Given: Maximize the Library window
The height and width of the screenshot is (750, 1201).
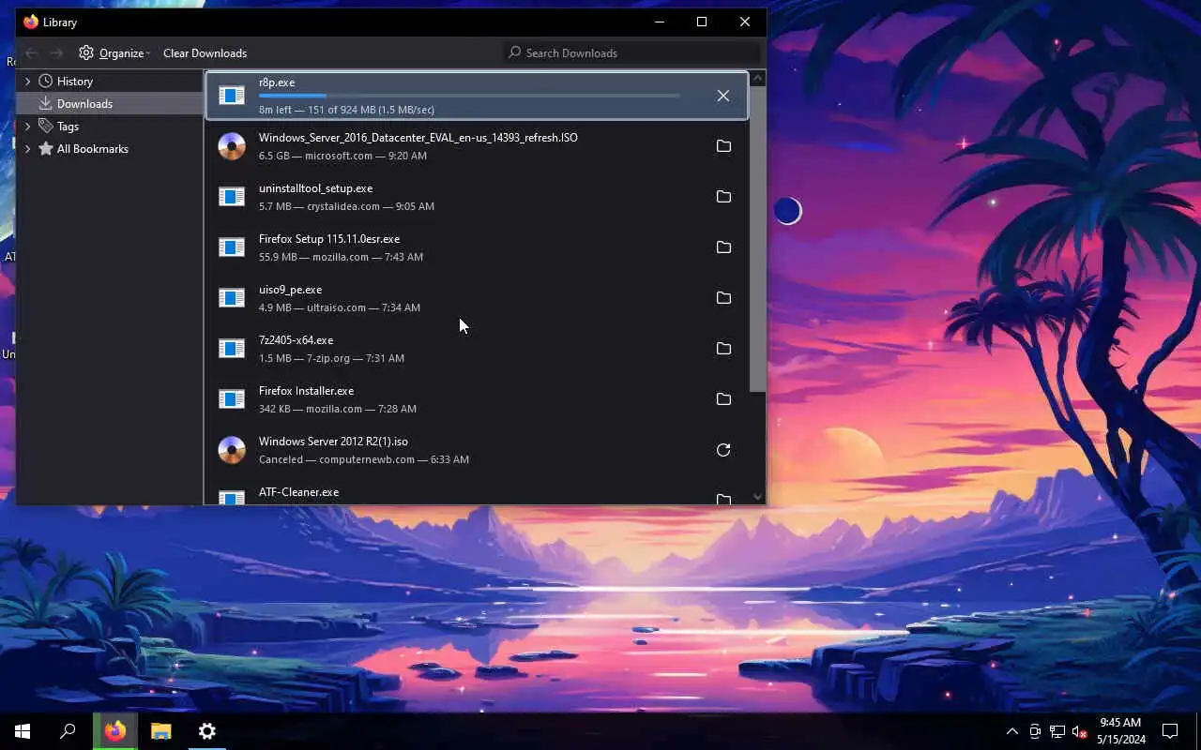Looking at the screenshot, I should point(702,22).
